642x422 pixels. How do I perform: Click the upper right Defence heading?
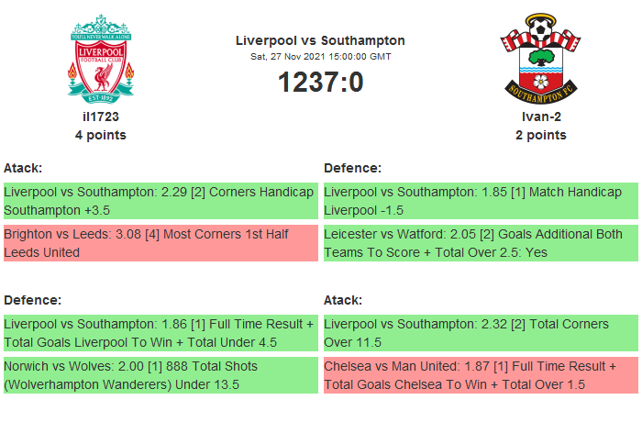click(352, 168)
